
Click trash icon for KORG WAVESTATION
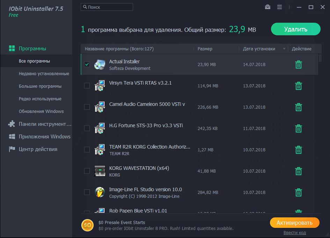click(x=299, y=171)
